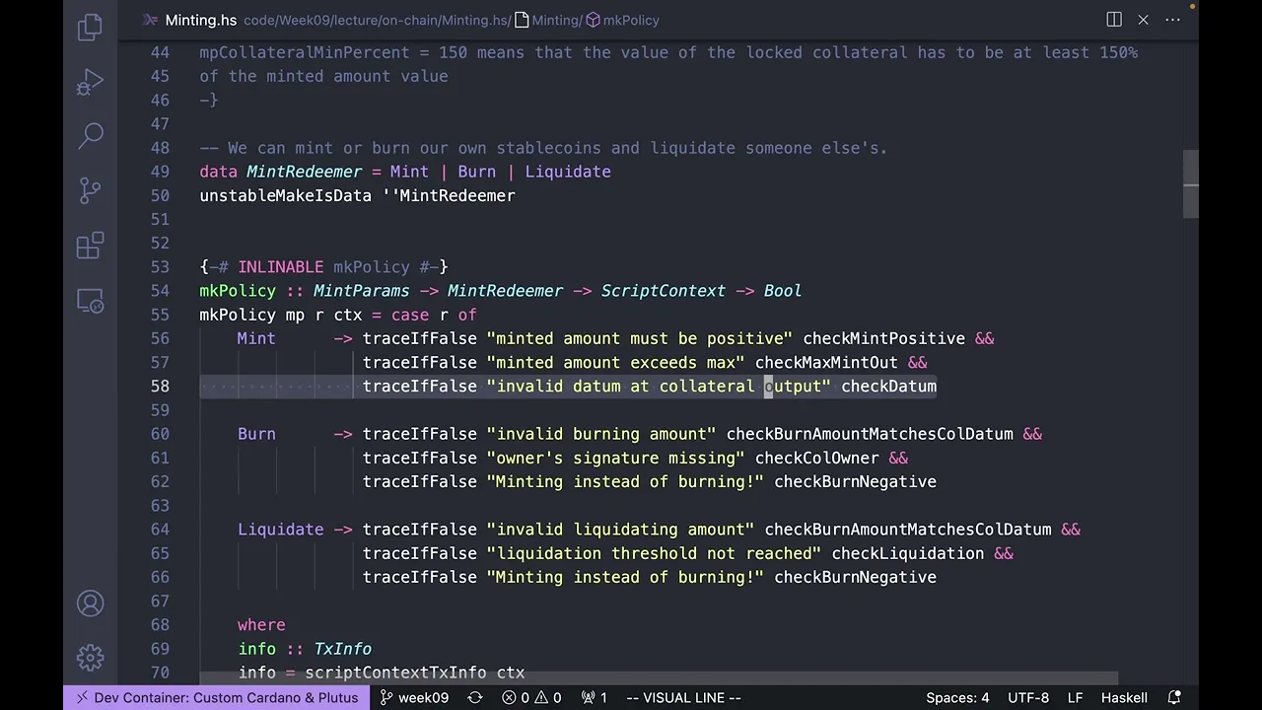
Task: Split the editor to the right
Action: (x=1114, y=20)
